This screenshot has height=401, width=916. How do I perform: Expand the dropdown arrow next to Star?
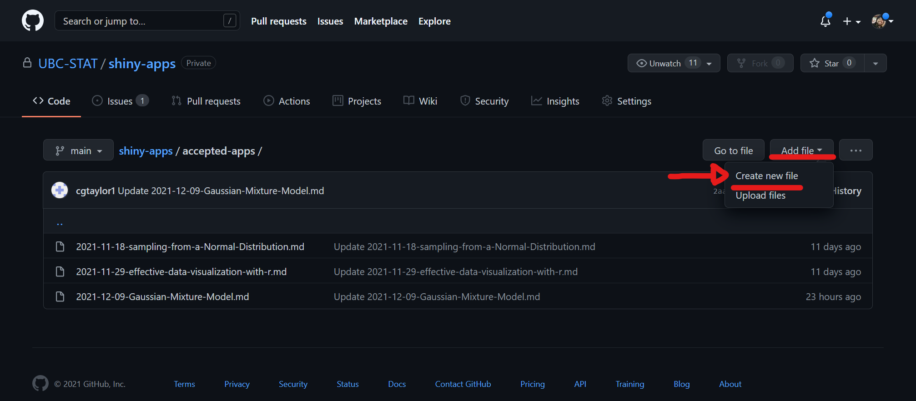tap(876, 63)
